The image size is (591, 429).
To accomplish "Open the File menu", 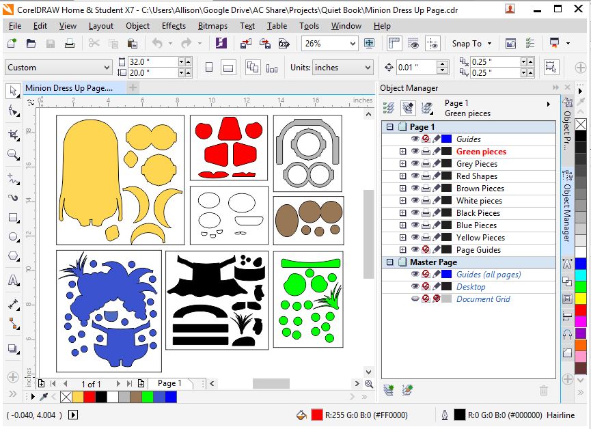I will click(x=15, y=26).
